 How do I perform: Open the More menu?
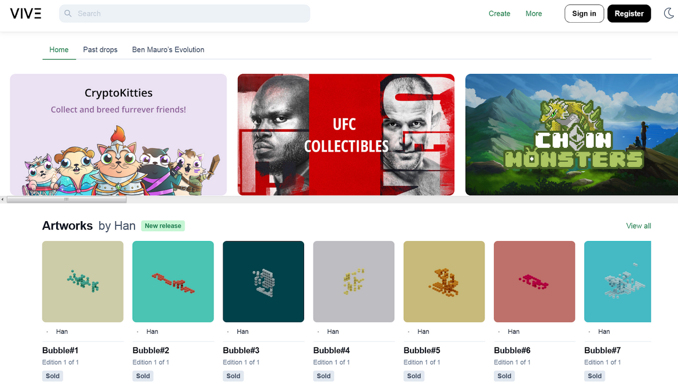pyautogui.click(x=533, y=14)
